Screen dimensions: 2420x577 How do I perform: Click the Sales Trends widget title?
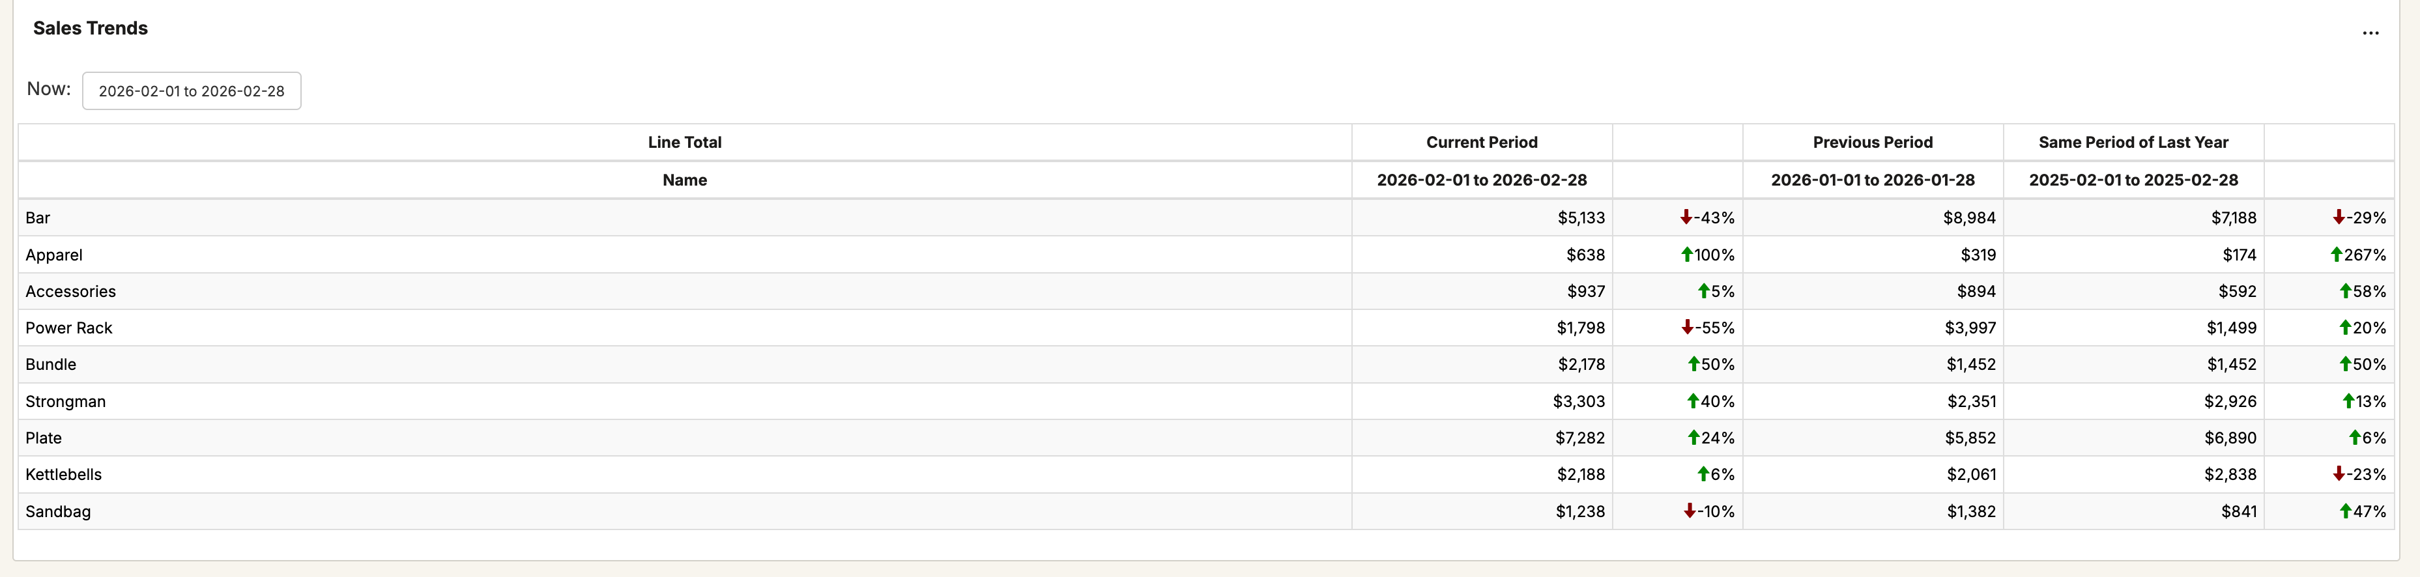pos(90,28)
